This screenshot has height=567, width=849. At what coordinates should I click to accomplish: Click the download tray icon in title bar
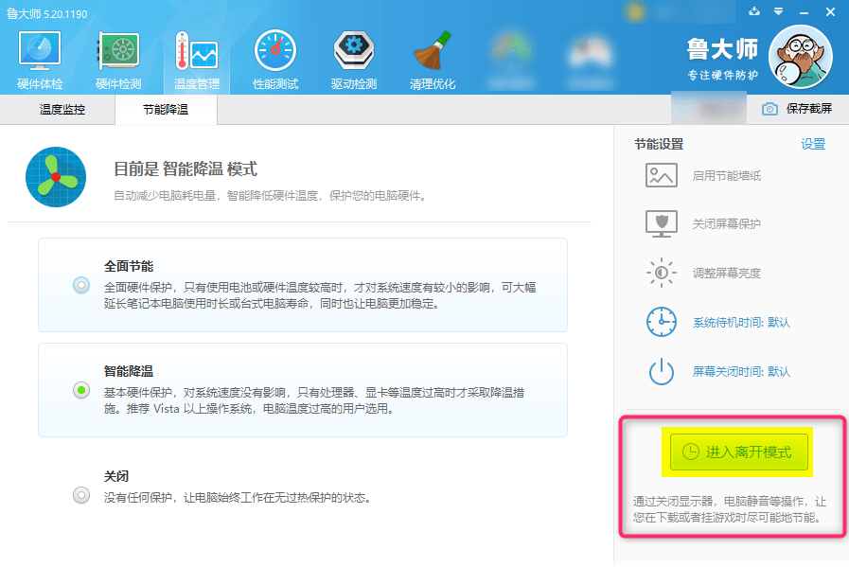754,11
